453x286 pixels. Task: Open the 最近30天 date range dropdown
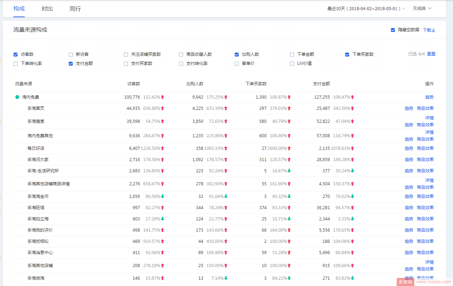(366, 8)
